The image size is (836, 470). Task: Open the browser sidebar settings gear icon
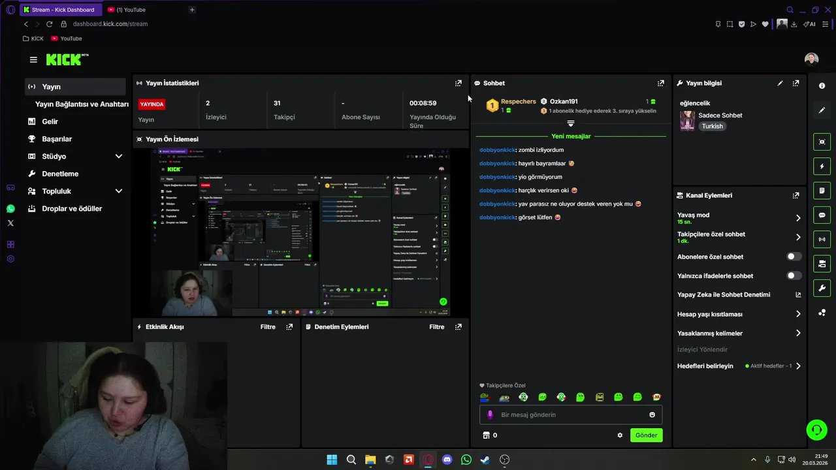pos(10,259)
